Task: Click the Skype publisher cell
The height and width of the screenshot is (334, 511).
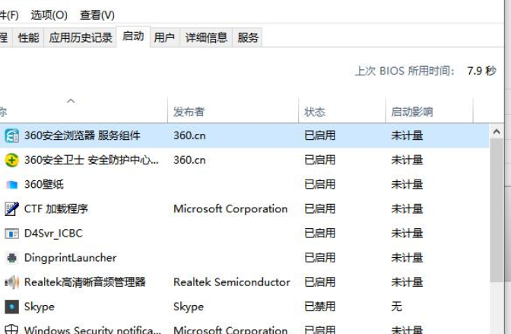Action: pos(189,307)
